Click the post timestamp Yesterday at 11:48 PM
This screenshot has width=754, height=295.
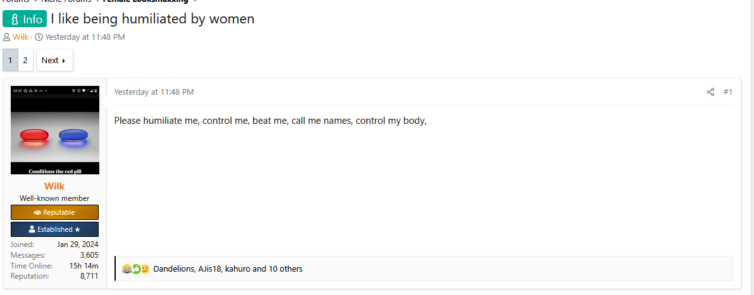point(154,92)
